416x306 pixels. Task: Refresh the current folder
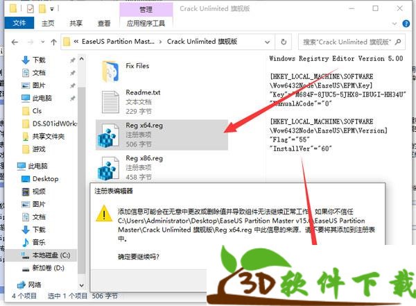(284, 42)
